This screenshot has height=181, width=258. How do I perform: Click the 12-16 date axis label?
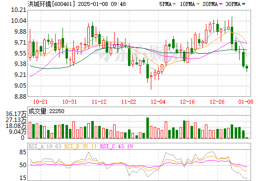coord(188,102)
